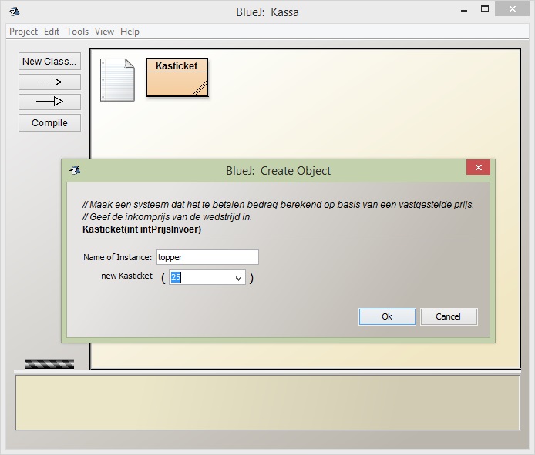This screenshot has width=535, height=455.
Task: Minimize the BlueJ Kassa window
Action: coord(463,10)
